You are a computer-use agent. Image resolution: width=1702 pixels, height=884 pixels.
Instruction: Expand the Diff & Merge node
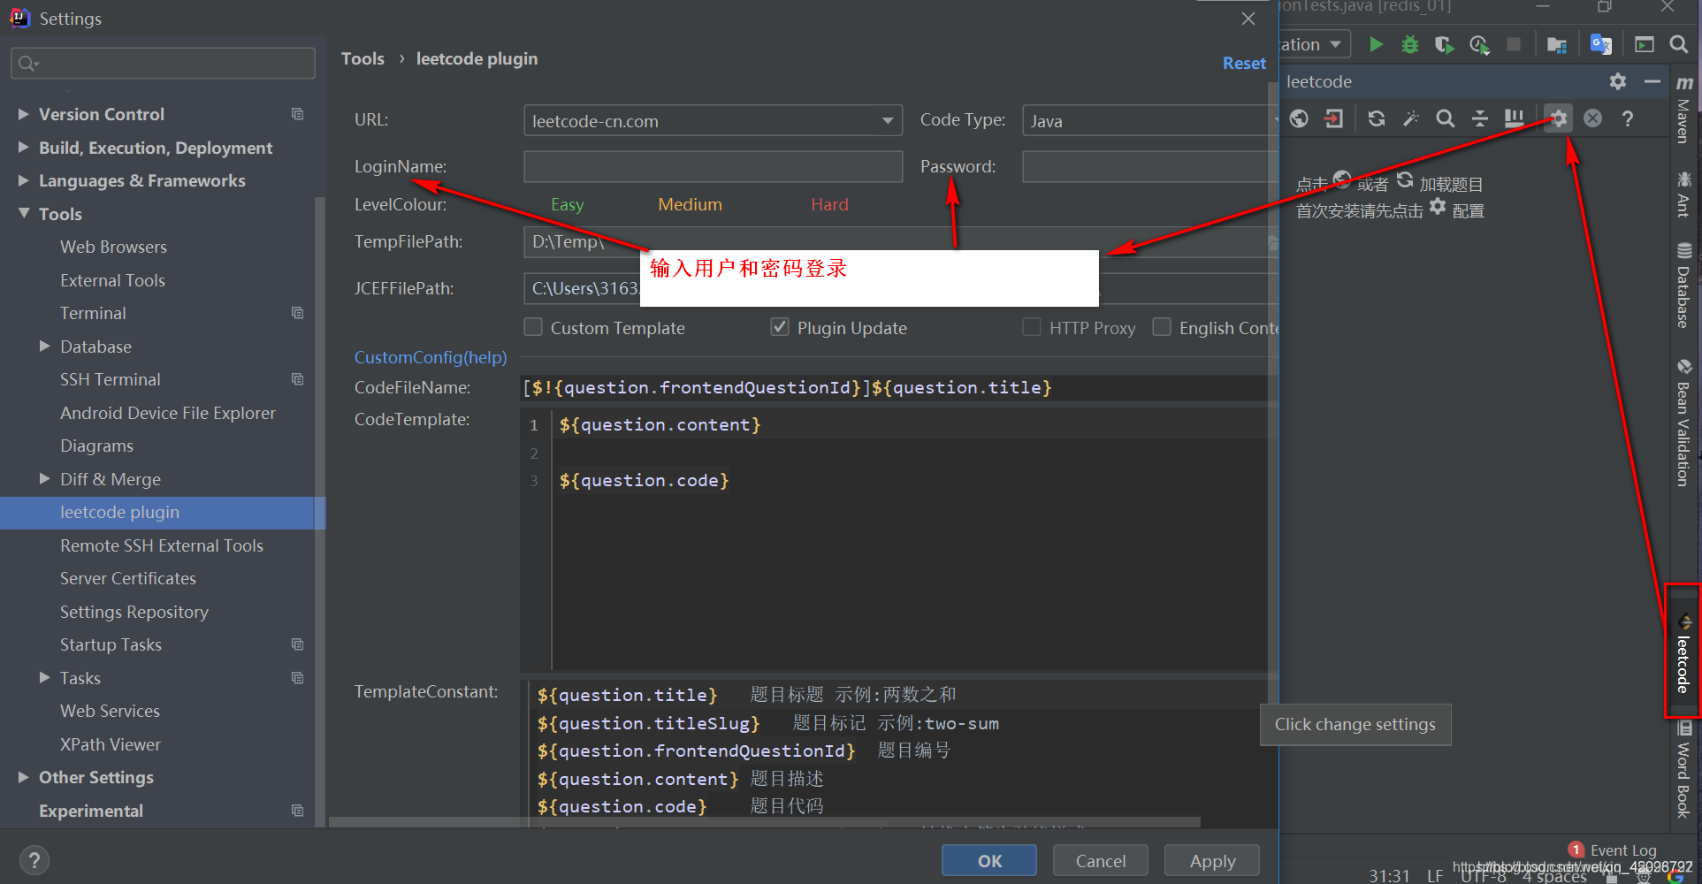[x=45, y=479]
